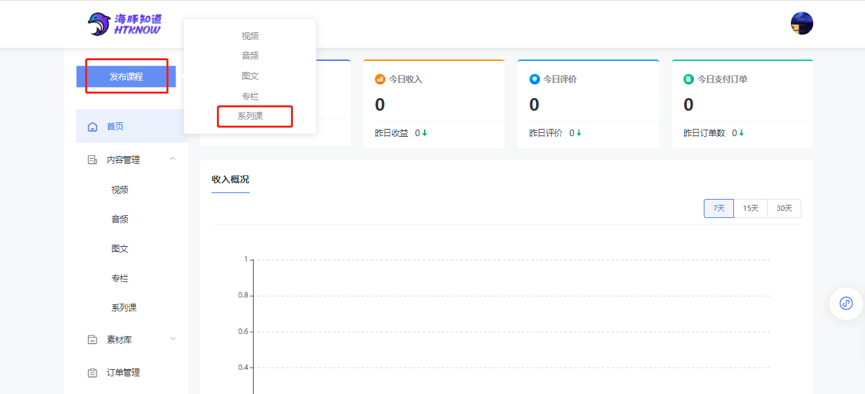Click the 0.6 y-axis label on the chart
This screenshot has height=394, width=865.
(243, 331)
